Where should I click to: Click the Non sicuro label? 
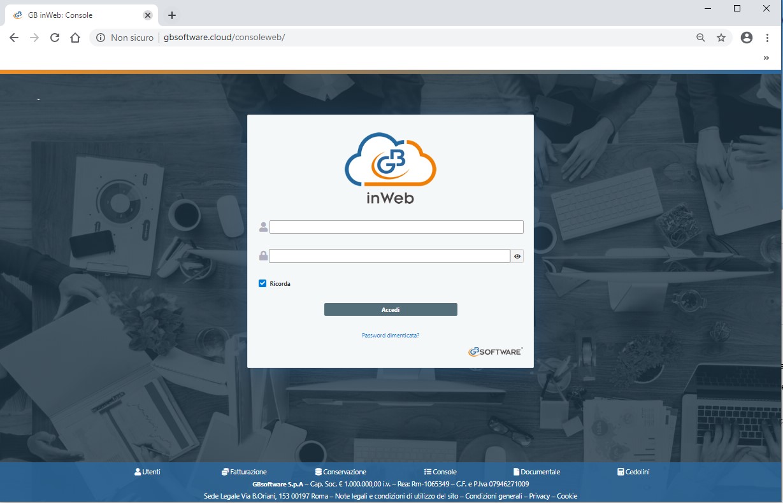132,38
